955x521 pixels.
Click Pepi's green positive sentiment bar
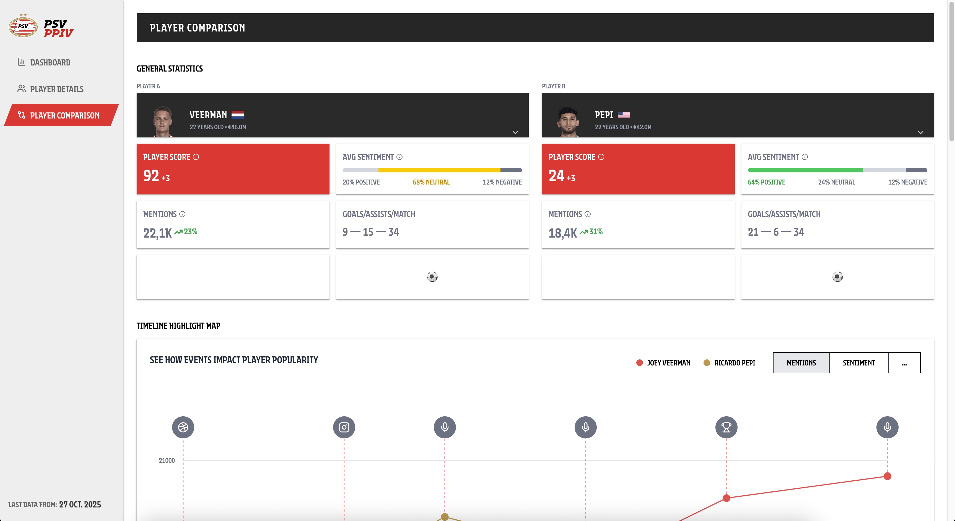805,170
